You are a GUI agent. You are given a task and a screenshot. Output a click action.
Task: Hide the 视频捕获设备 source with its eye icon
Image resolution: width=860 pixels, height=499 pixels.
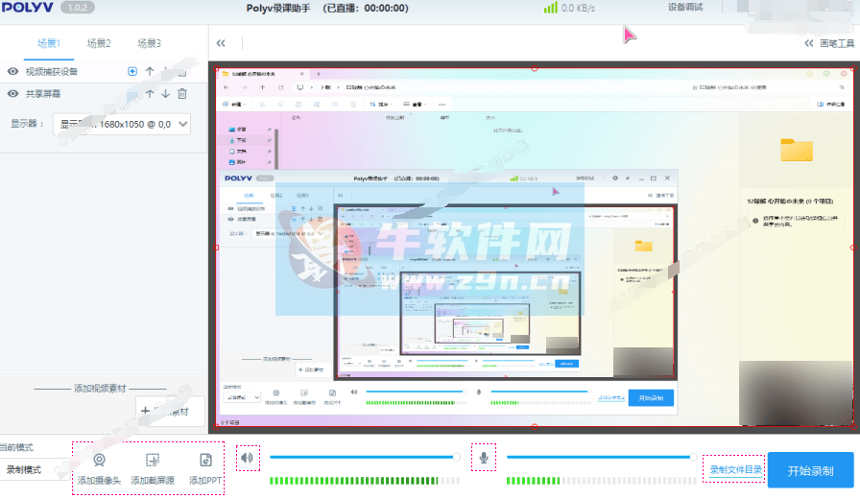tap(12, 71)
